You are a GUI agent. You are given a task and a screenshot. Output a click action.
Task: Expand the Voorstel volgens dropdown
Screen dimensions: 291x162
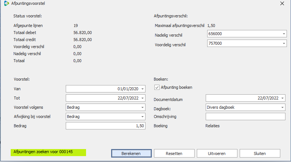(142, 107)
